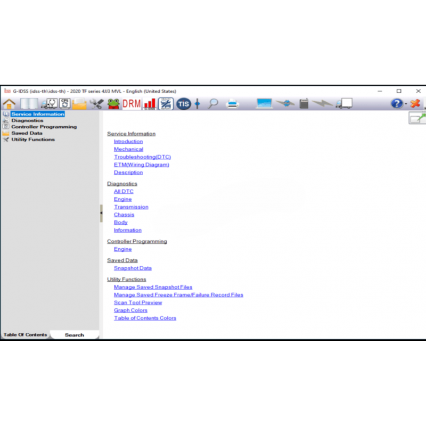Open the dropdown arrow beside help icon
The width and height of the screenshot is (426, 426).
point(405,104)
